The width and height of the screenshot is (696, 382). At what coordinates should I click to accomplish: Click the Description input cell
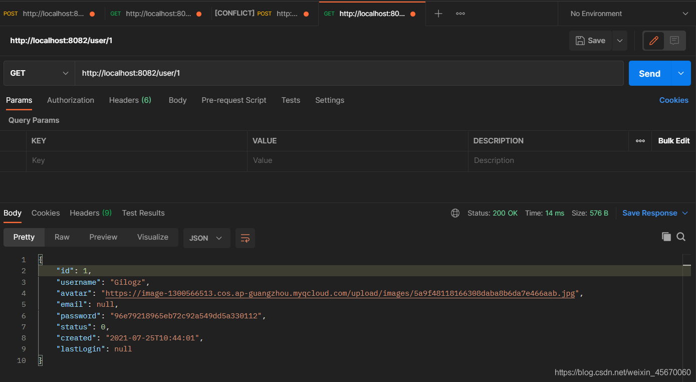[x=581, y=160]
